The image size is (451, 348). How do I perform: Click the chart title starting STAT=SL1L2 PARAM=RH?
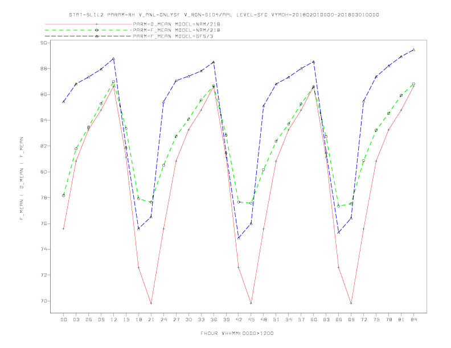[x=224, y=15]
